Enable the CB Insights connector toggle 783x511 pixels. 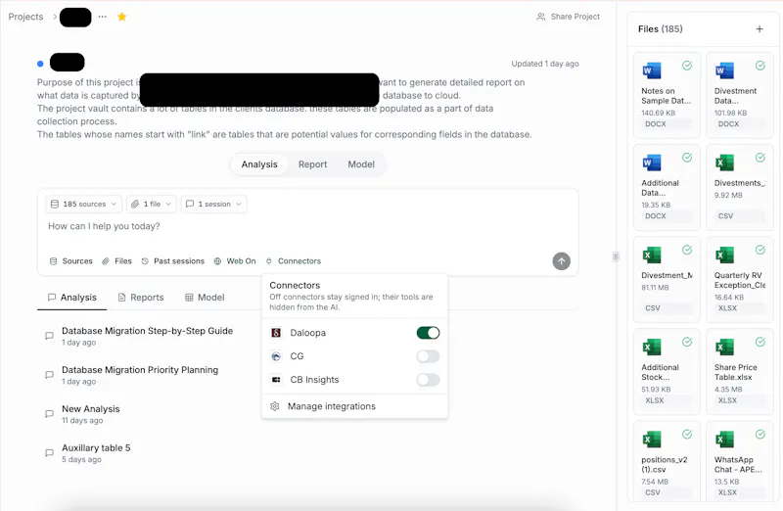428,380
